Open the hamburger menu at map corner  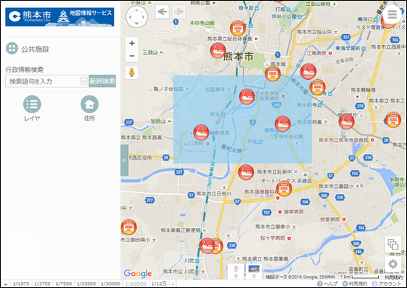392,15
